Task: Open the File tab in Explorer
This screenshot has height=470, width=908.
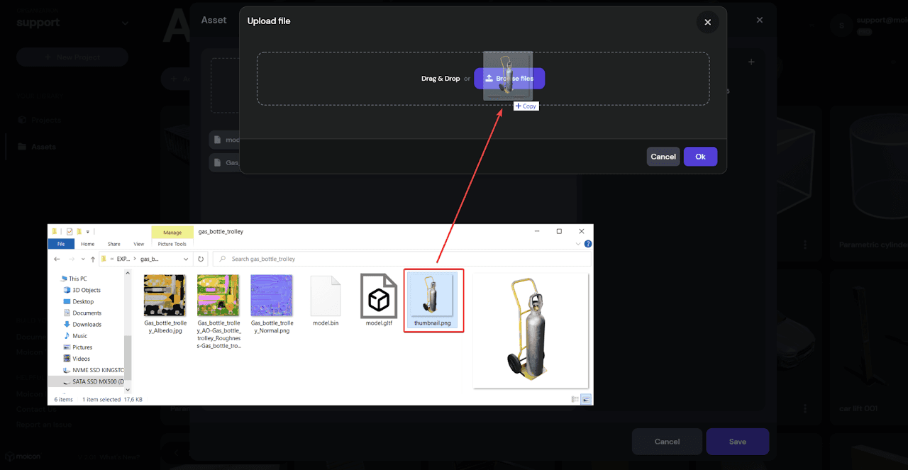Action: [x=61, y=244]
